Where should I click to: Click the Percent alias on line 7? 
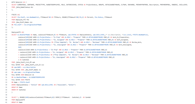click(x=90, y=17)
